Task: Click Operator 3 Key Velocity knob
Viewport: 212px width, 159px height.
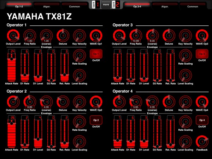Action: 185,36
